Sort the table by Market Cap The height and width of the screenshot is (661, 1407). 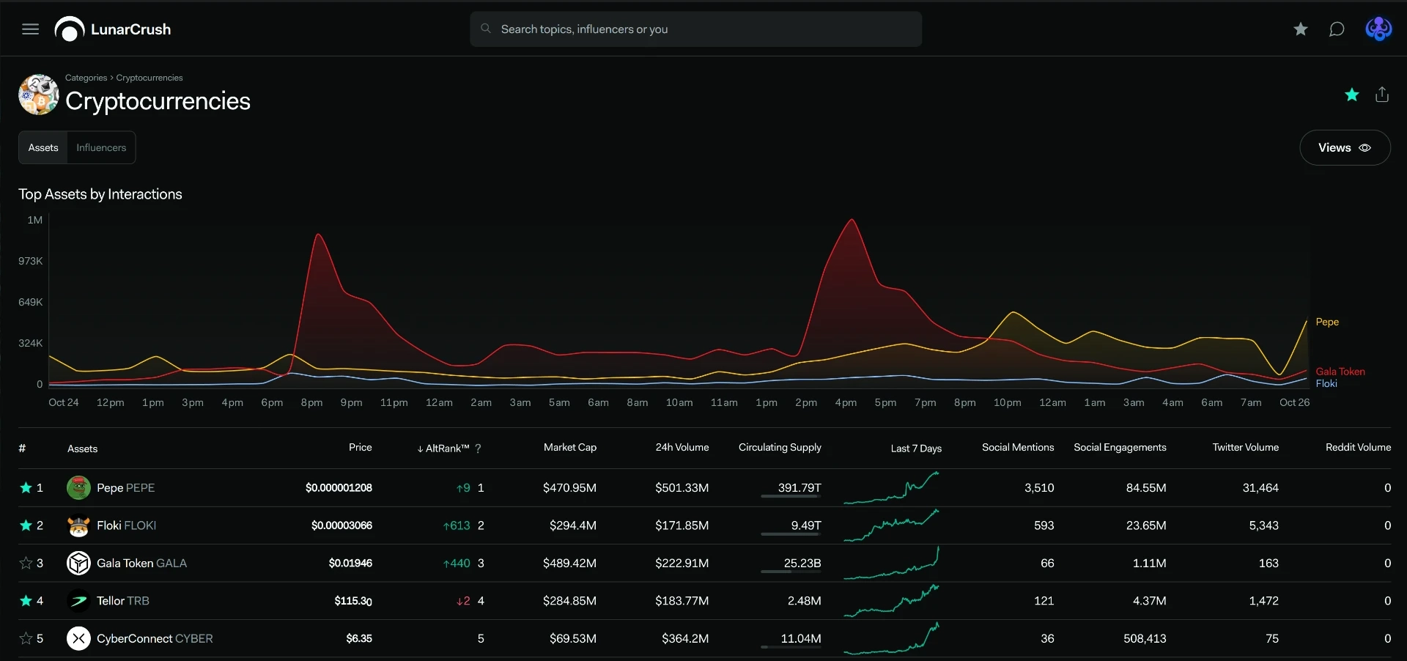tap(570, 447)
